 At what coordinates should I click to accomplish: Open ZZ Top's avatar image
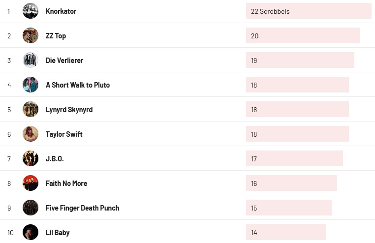pos(31,35)
